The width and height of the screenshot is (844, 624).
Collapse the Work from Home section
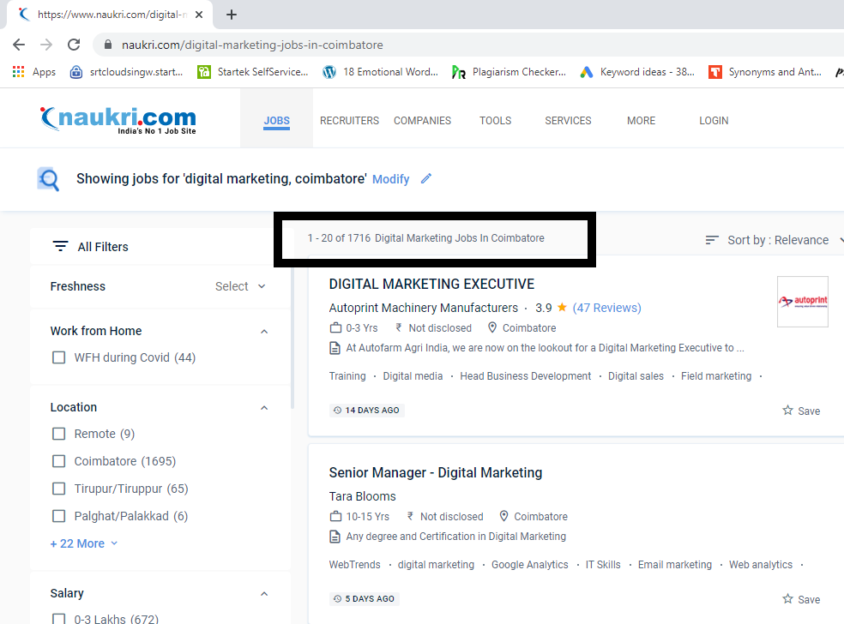point(264,332)
